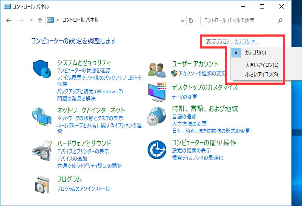
Task: Open プログラムのアンインストール link
Action: (83, 189)
